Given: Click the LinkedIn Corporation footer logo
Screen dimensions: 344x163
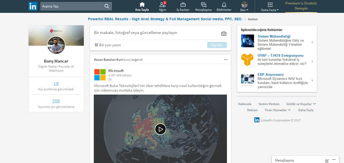Looking at the screenshot, I should 257,120.
